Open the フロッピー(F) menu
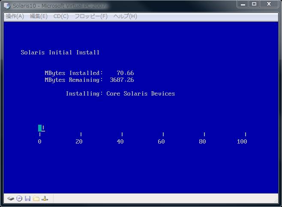282x207 pixels. click(91, 16)
